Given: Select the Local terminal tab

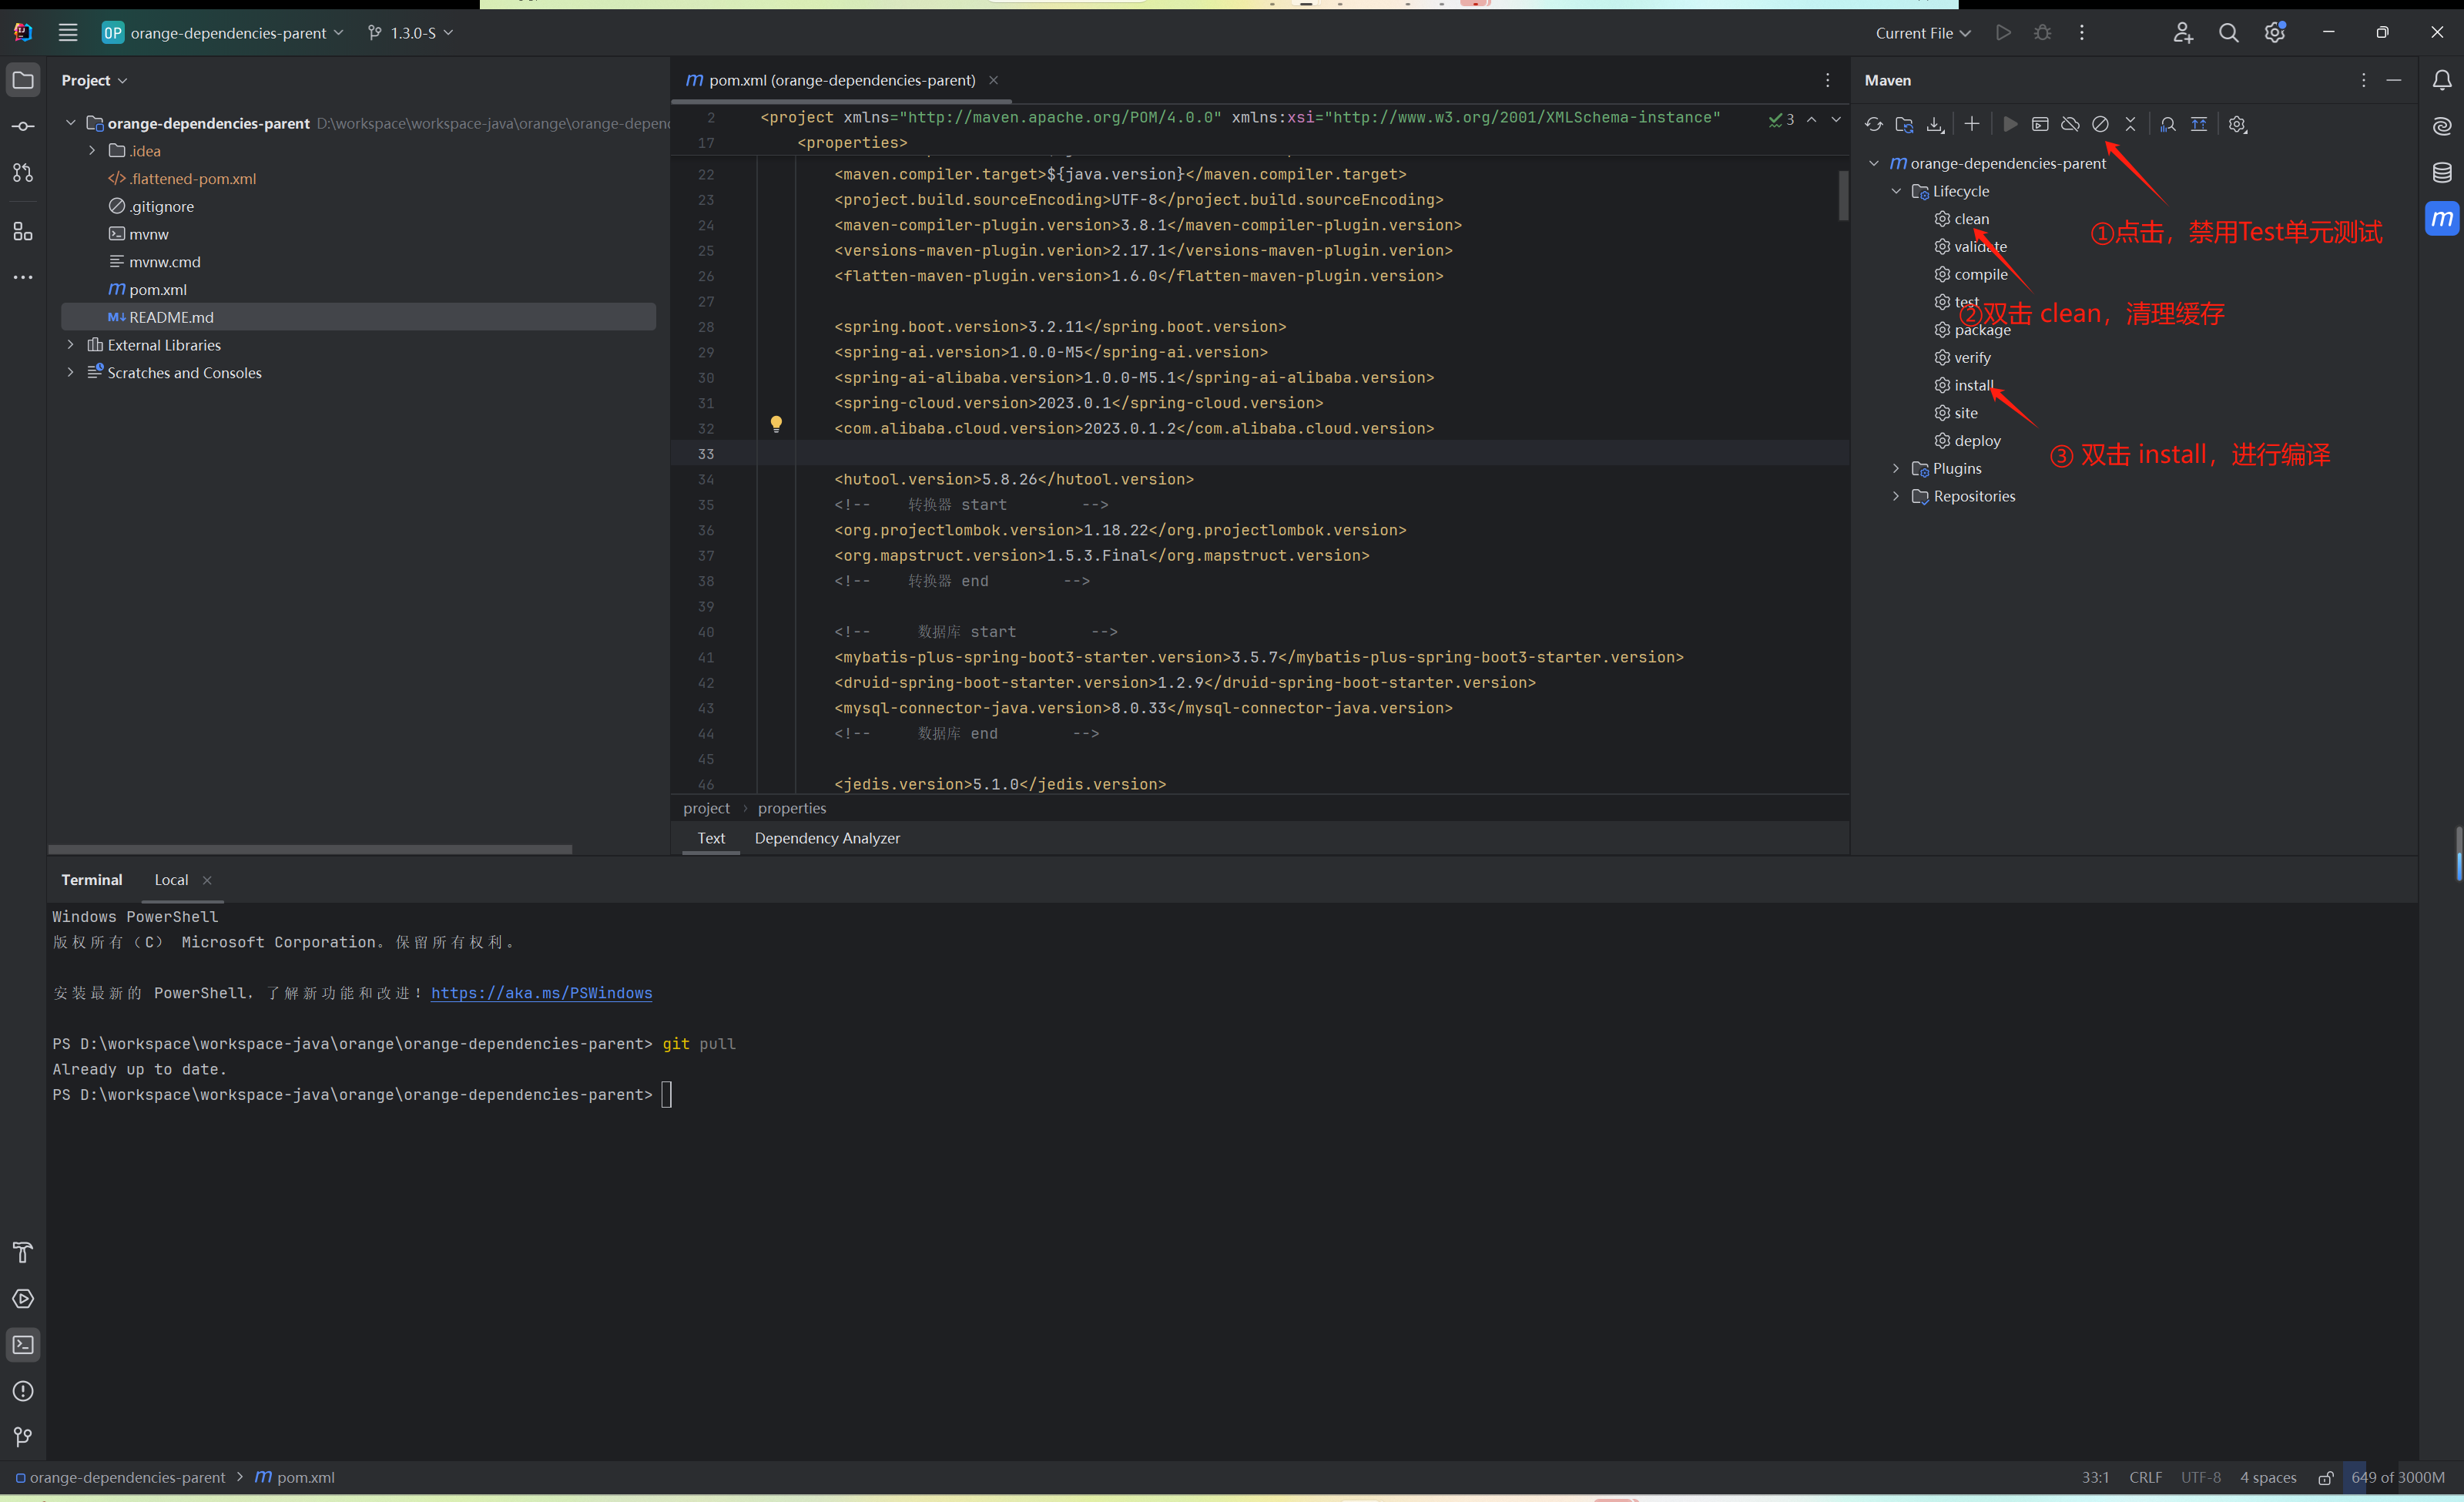Looking at the screenshot, I should coord(171,880).
